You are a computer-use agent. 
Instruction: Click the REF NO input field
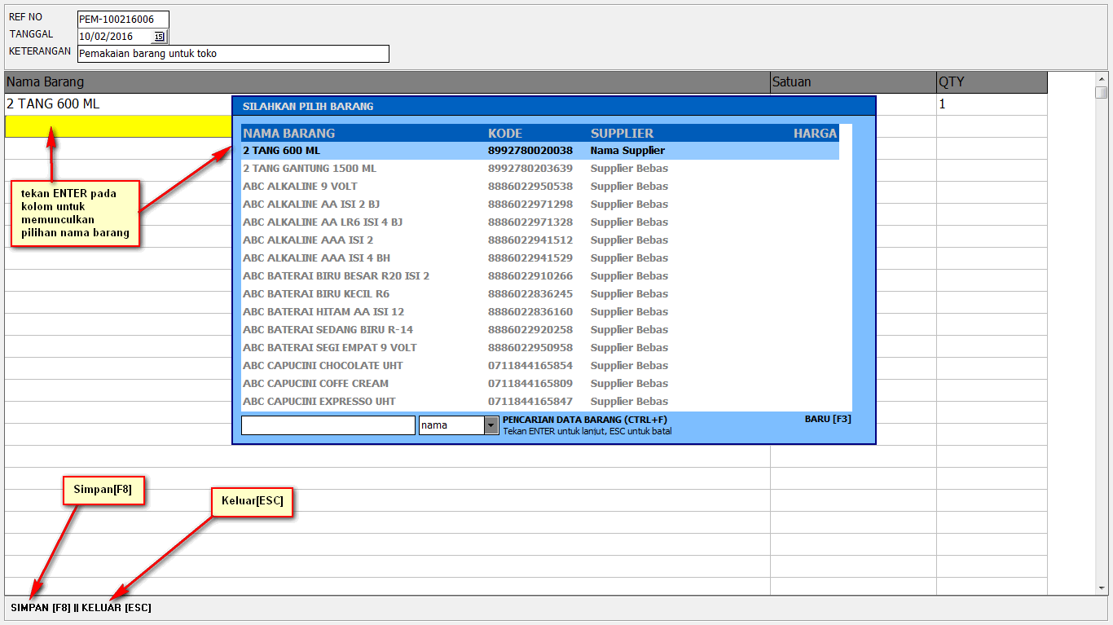click(x=122, y=17)
